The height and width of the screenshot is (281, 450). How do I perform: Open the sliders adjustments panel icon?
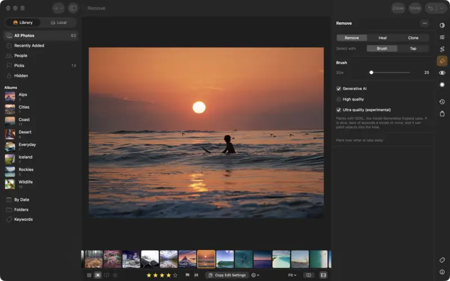tap(442, 37)
